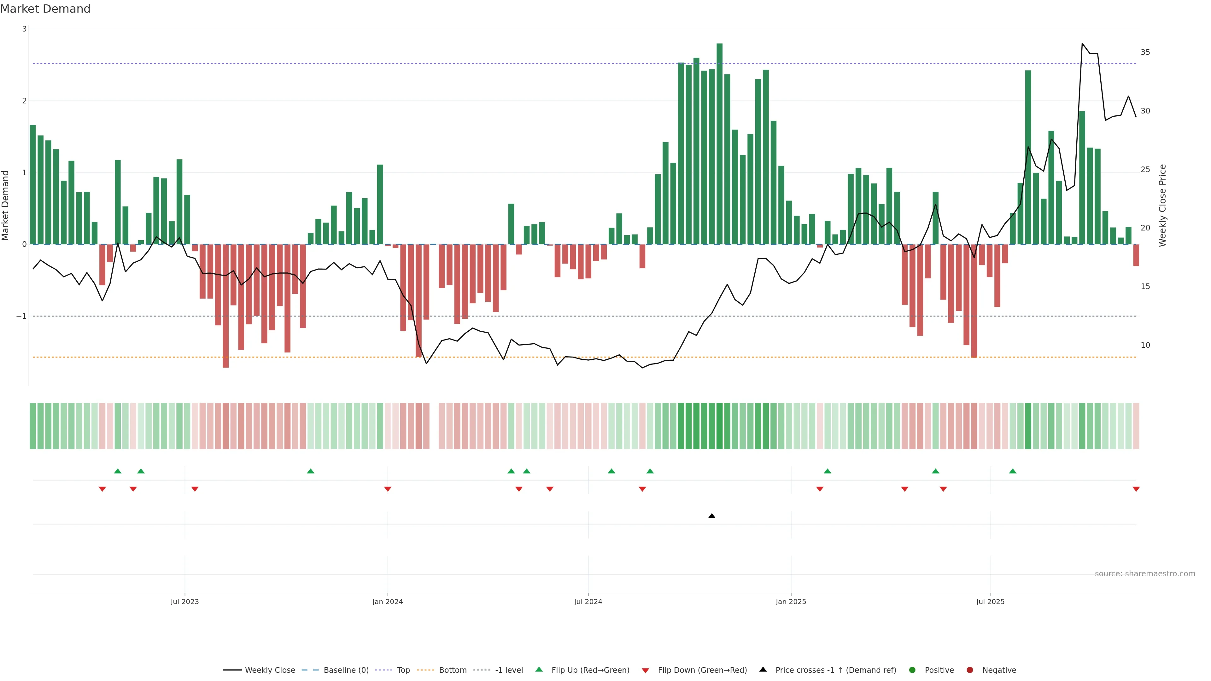
Task: Toggle the Weekly Close legend entry
Action: [270, 670]
